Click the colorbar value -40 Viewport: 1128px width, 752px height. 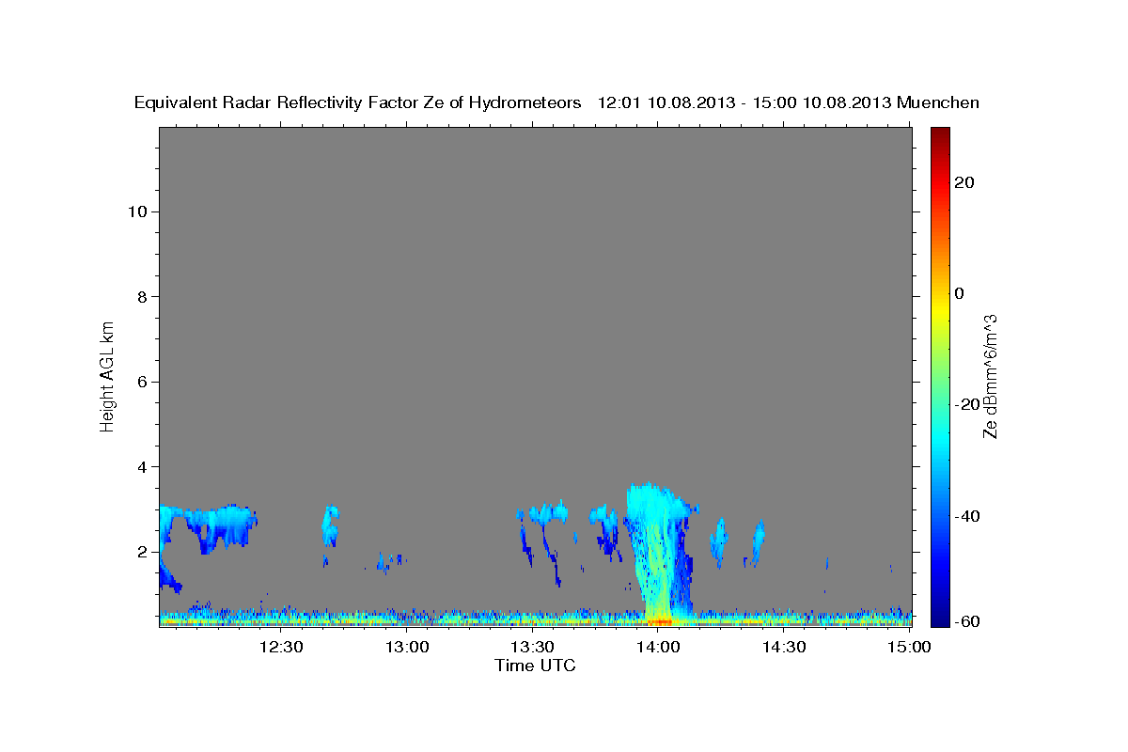coord(967,516)
